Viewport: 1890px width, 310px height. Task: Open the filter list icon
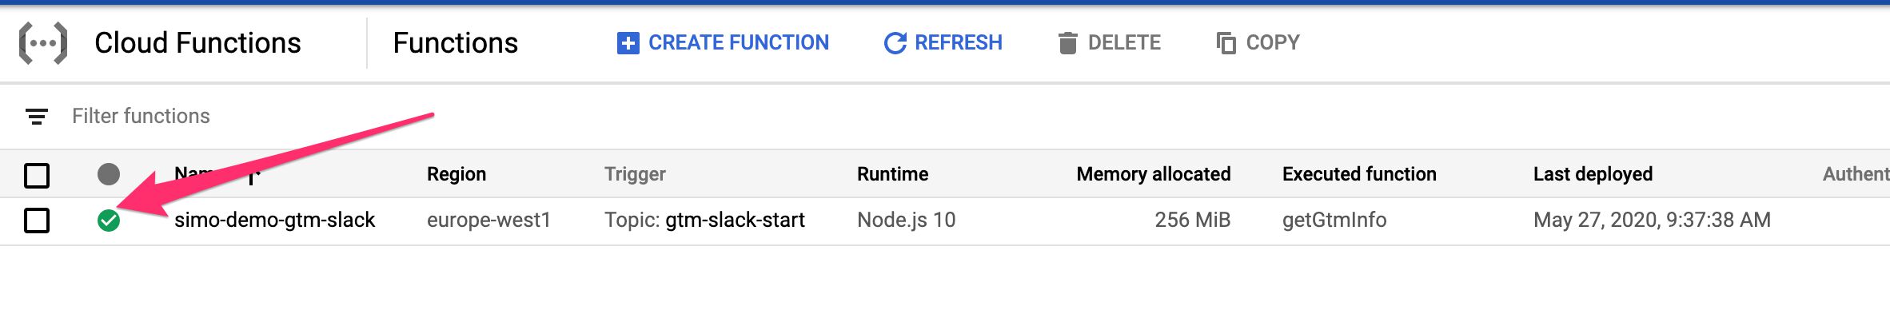point(37,117)
